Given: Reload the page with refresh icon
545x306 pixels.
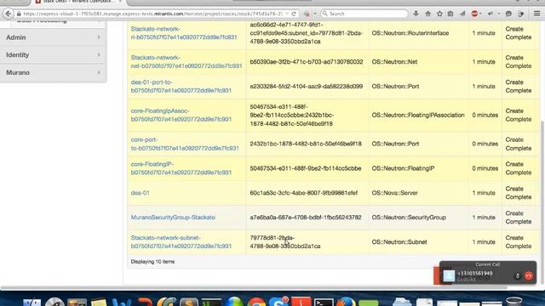Looking at the screenshot, I should (x=294, y=14).
